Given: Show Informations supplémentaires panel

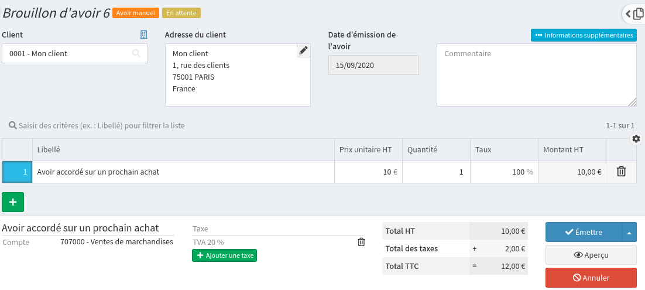Looking at the screenshot, I should coord(584,35).
